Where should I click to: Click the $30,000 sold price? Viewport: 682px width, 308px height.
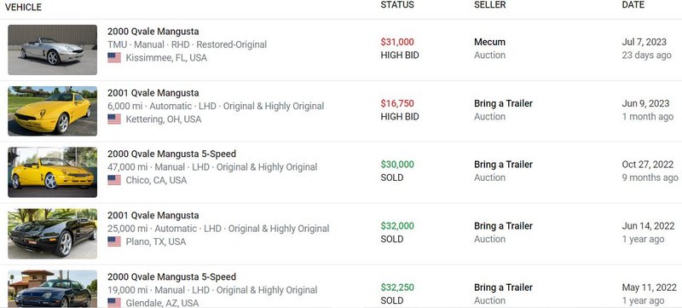397,165
